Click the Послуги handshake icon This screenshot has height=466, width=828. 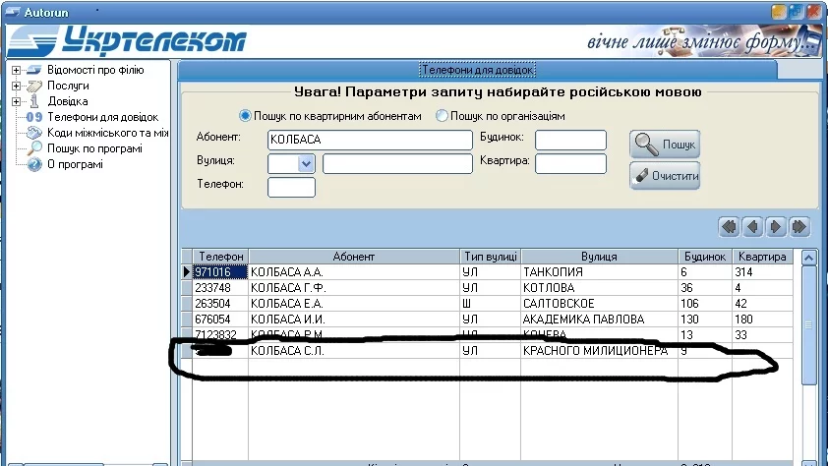34,86
